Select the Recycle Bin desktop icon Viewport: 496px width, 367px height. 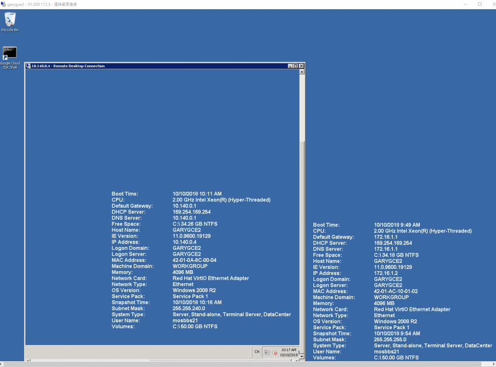click(x=10, y=22)
